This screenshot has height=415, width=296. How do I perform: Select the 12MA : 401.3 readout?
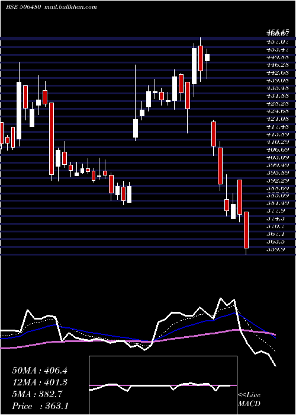coord(40,382)
